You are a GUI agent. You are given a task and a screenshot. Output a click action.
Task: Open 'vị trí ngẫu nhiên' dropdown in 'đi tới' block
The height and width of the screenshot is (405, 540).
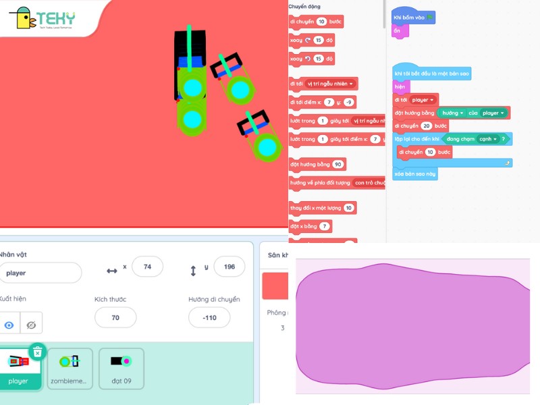pos(330,84)
